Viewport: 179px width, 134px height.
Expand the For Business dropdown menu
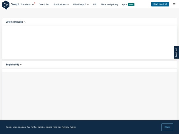[61, 5]
